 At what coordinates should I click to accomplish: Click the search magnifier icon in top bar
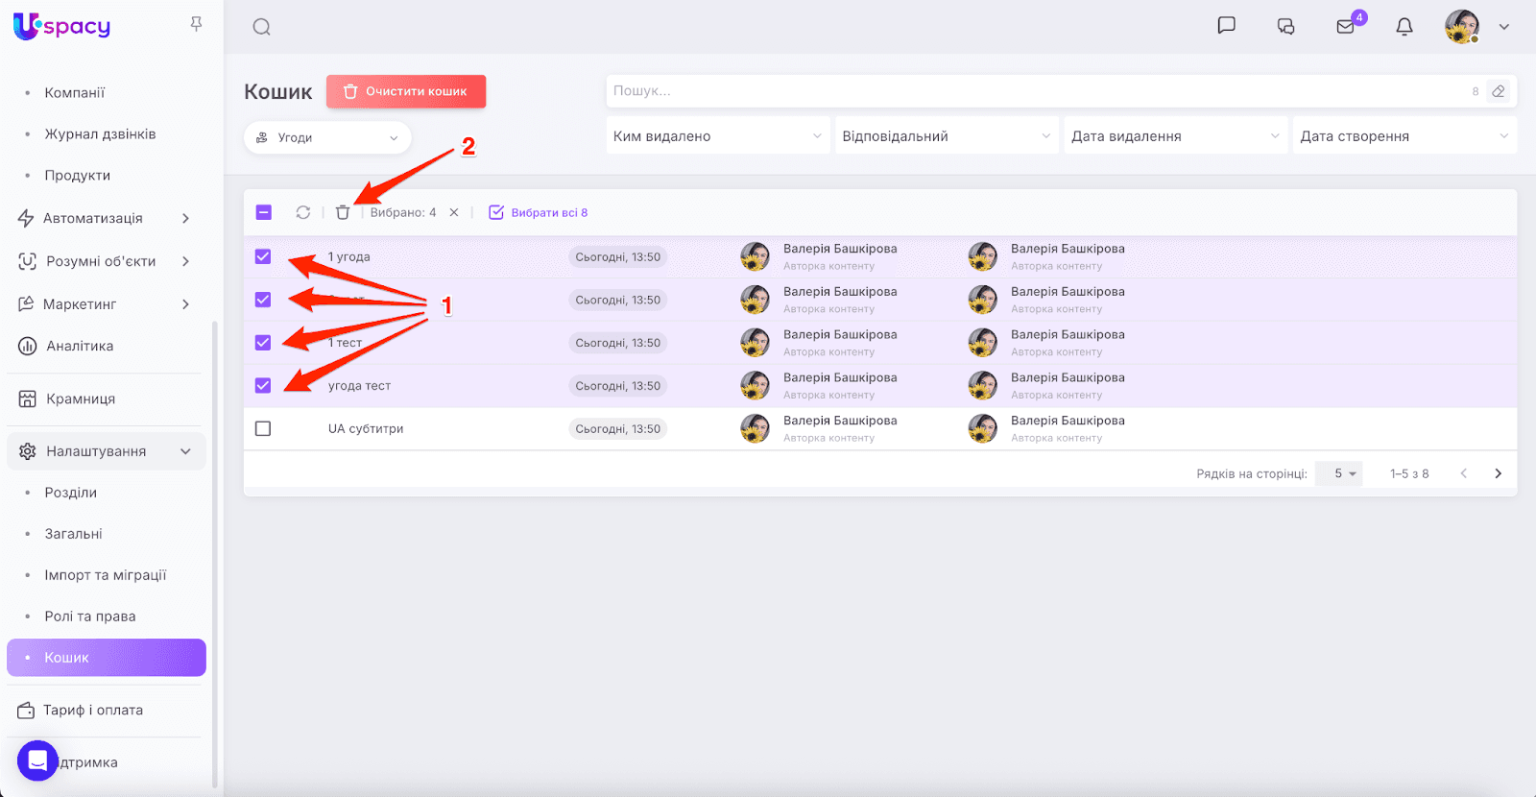click(x=261, y=27)
